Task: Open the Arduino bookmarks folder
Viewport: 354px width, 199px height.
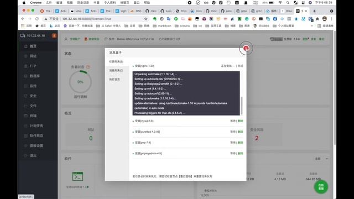Action: tap(182, 26)
